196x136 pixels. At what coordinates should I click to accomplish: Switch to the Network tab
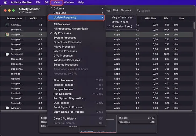click(x=126, y=10)
